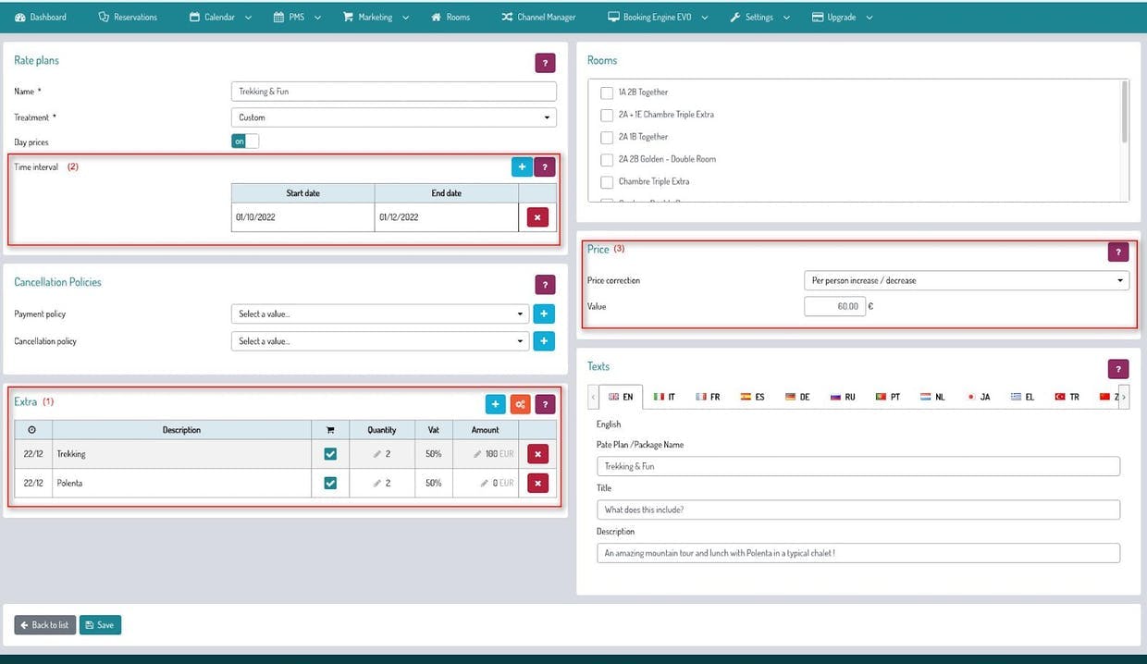
Task: Switch to the IT language tab
Action: point(664,397)
